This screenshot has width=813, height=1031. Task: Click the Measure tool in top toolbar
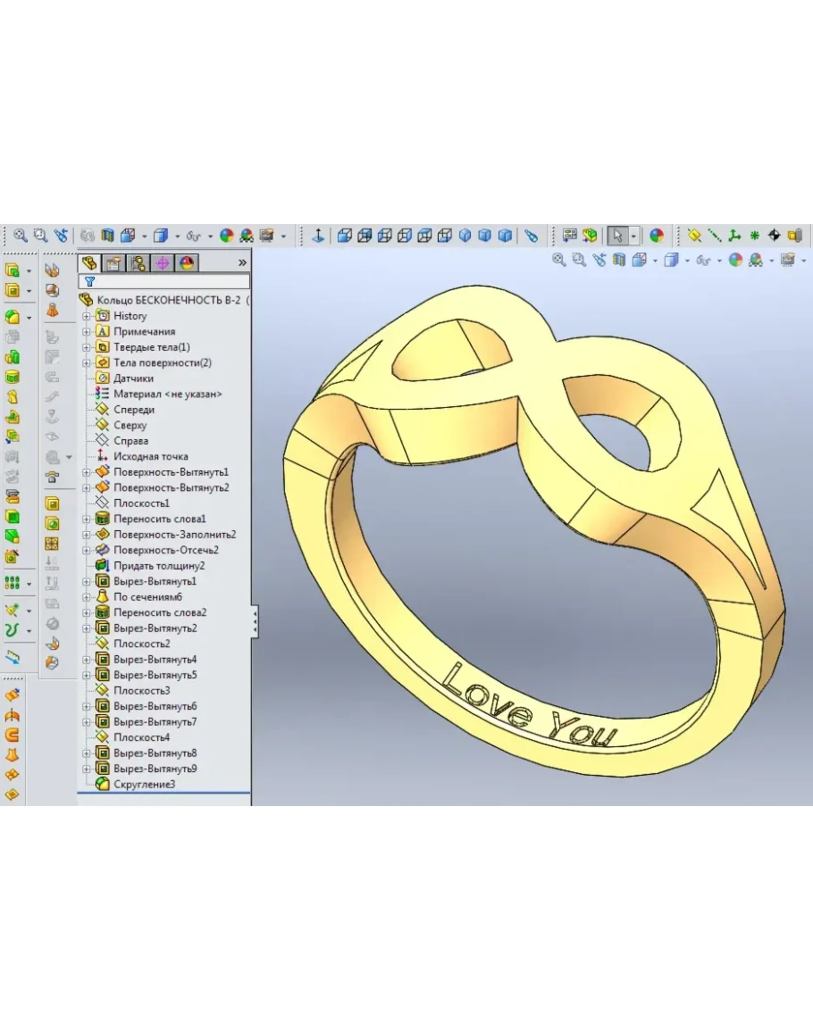pyautogui.click(x=531, y=236)
